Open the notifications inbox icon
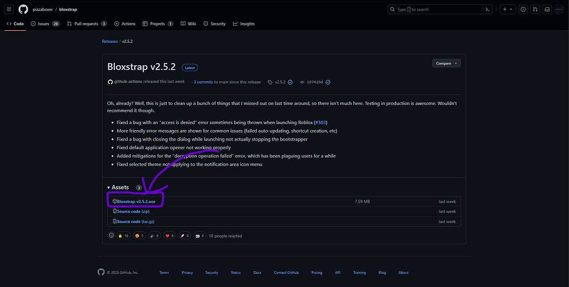Screen dimensions: 569x287 [547, 9]
